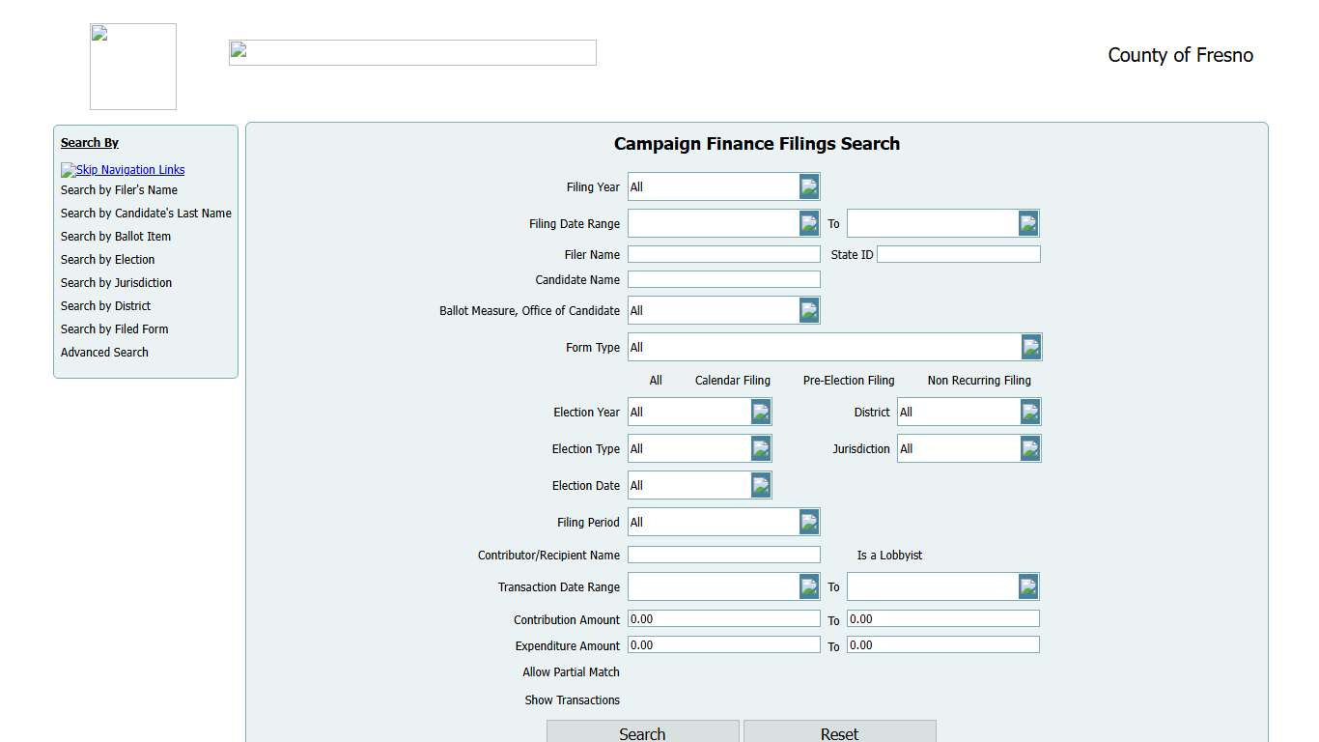The image size is (1319, 742).
Task: Open the Transaction Date Range start calendar icon
Action: [809, 586]
